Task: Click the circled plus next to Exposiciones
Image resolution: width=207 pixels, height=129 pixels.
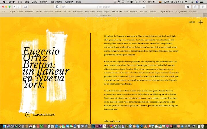Action: 28,115
